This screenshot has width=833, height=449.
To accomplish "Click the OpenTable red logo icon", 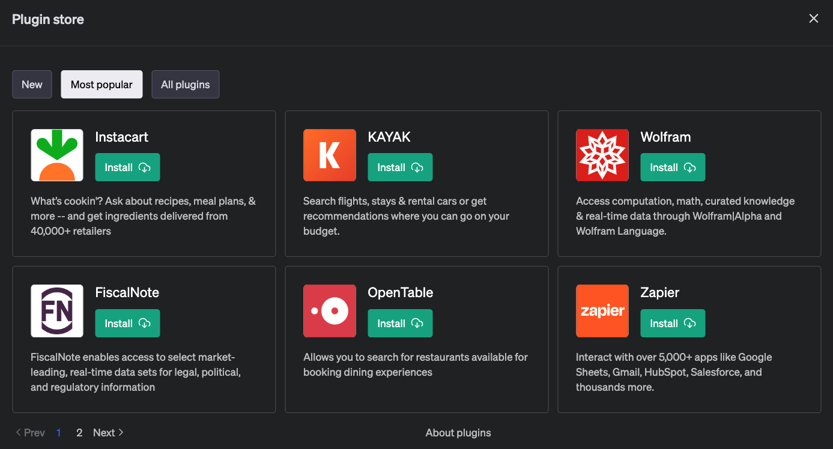I will (x=330, y=311).
